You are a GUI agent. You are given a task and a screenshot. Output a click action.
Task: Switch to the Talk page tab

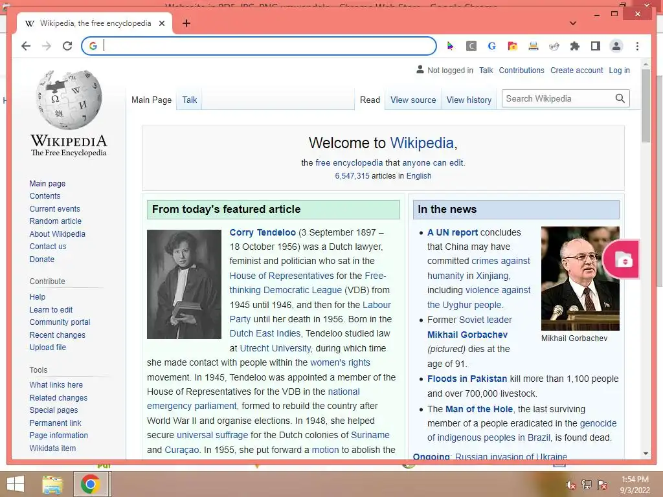click(x=190, y=100)
